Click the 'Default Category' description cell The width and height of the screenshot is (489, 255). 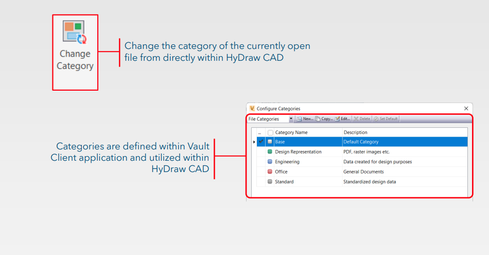point(405,142)
